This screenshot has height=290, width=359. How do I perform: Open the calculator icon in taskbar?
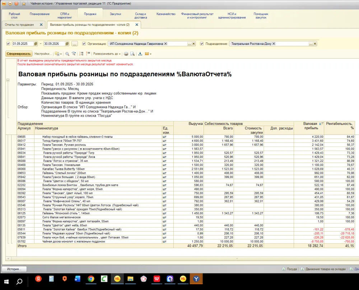point(51,279)
